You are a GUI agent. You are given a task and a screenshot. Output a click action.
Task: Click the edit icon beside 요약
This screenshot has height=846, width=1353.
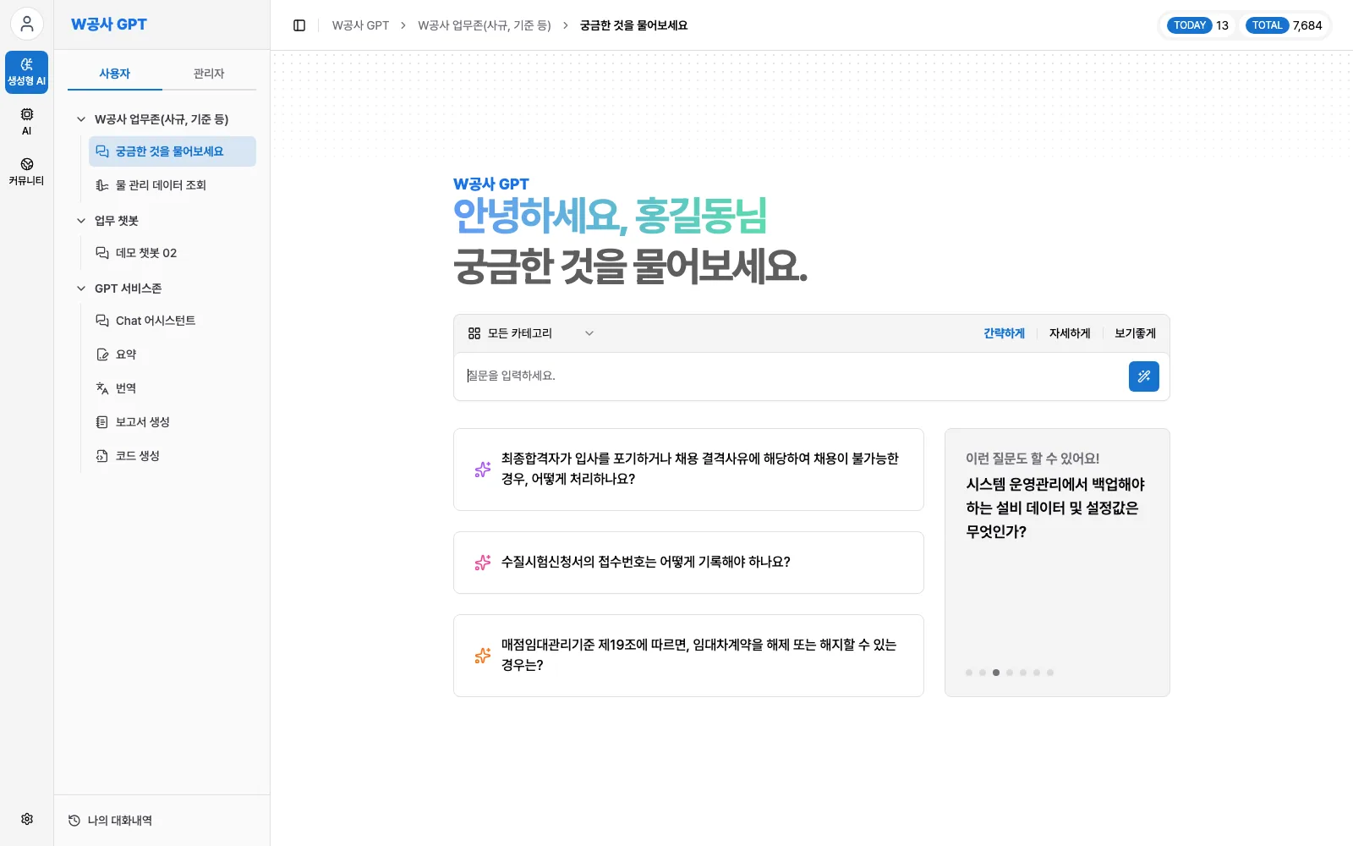pyautogui.click(x=102, y=354)
